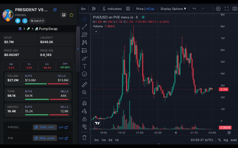Click the token avatar image

8,15
